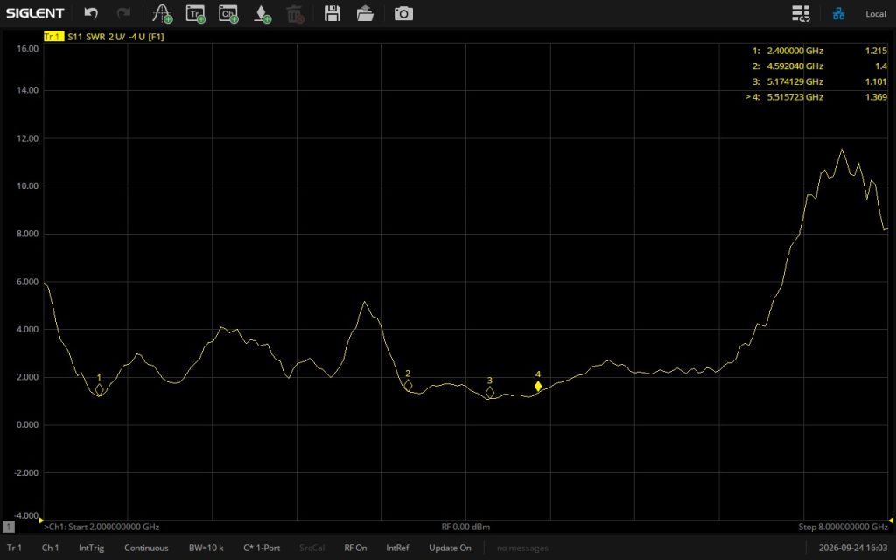The image size is (896, 560).
Task: Open the BW=10 k bandwidth setting
Action: click(x=206, y=548)
